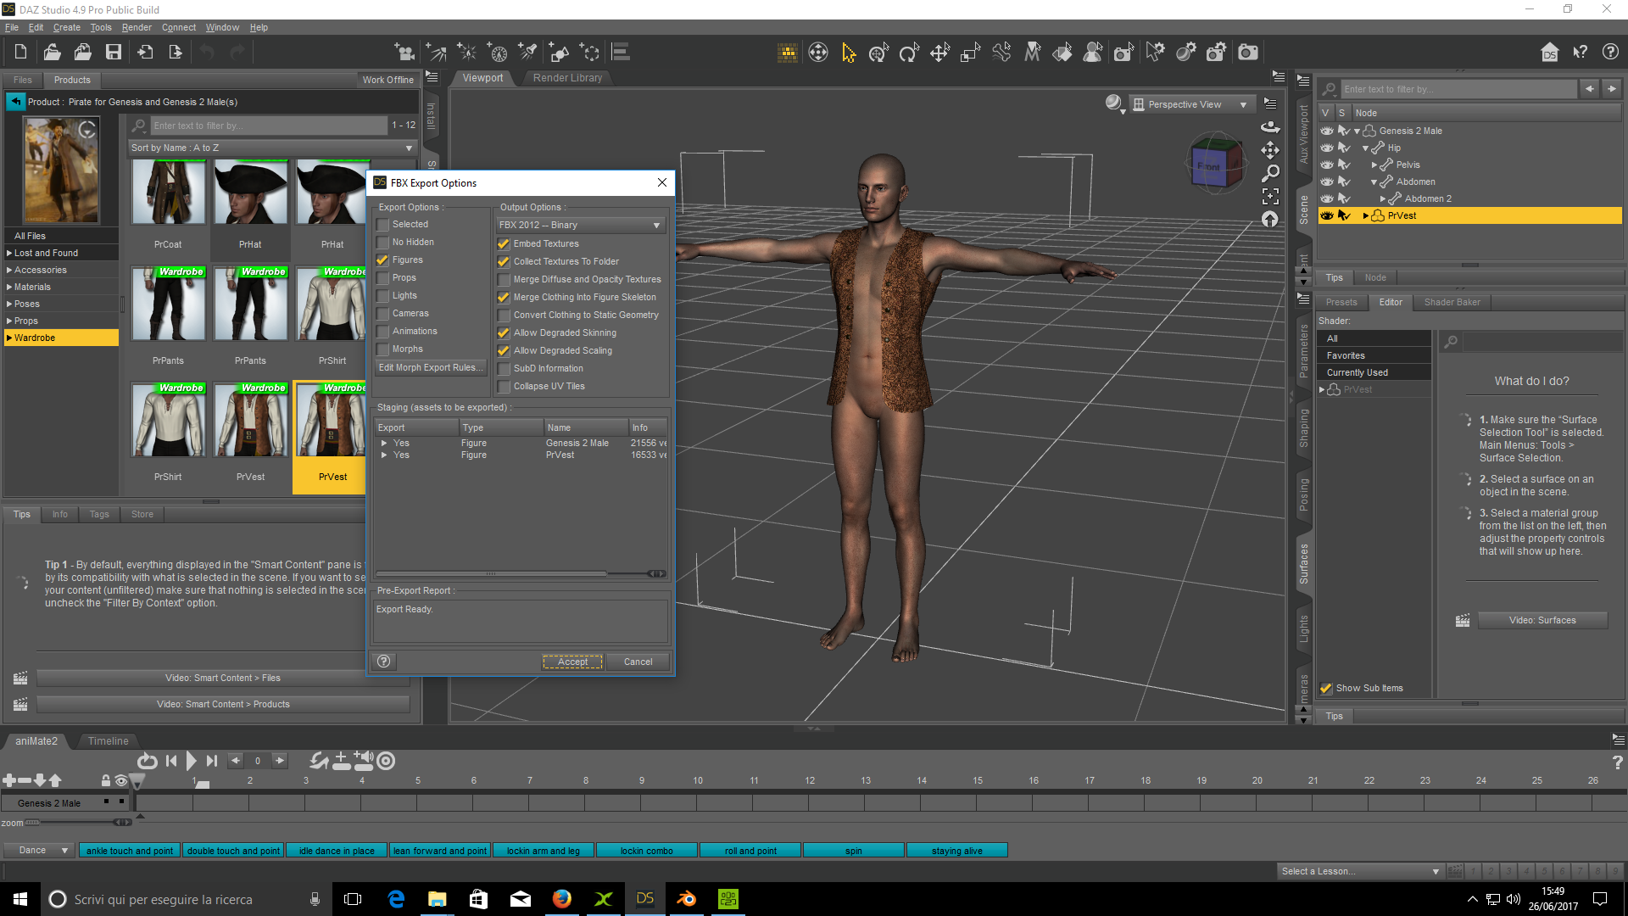Click the view cube Front face

1209,167
